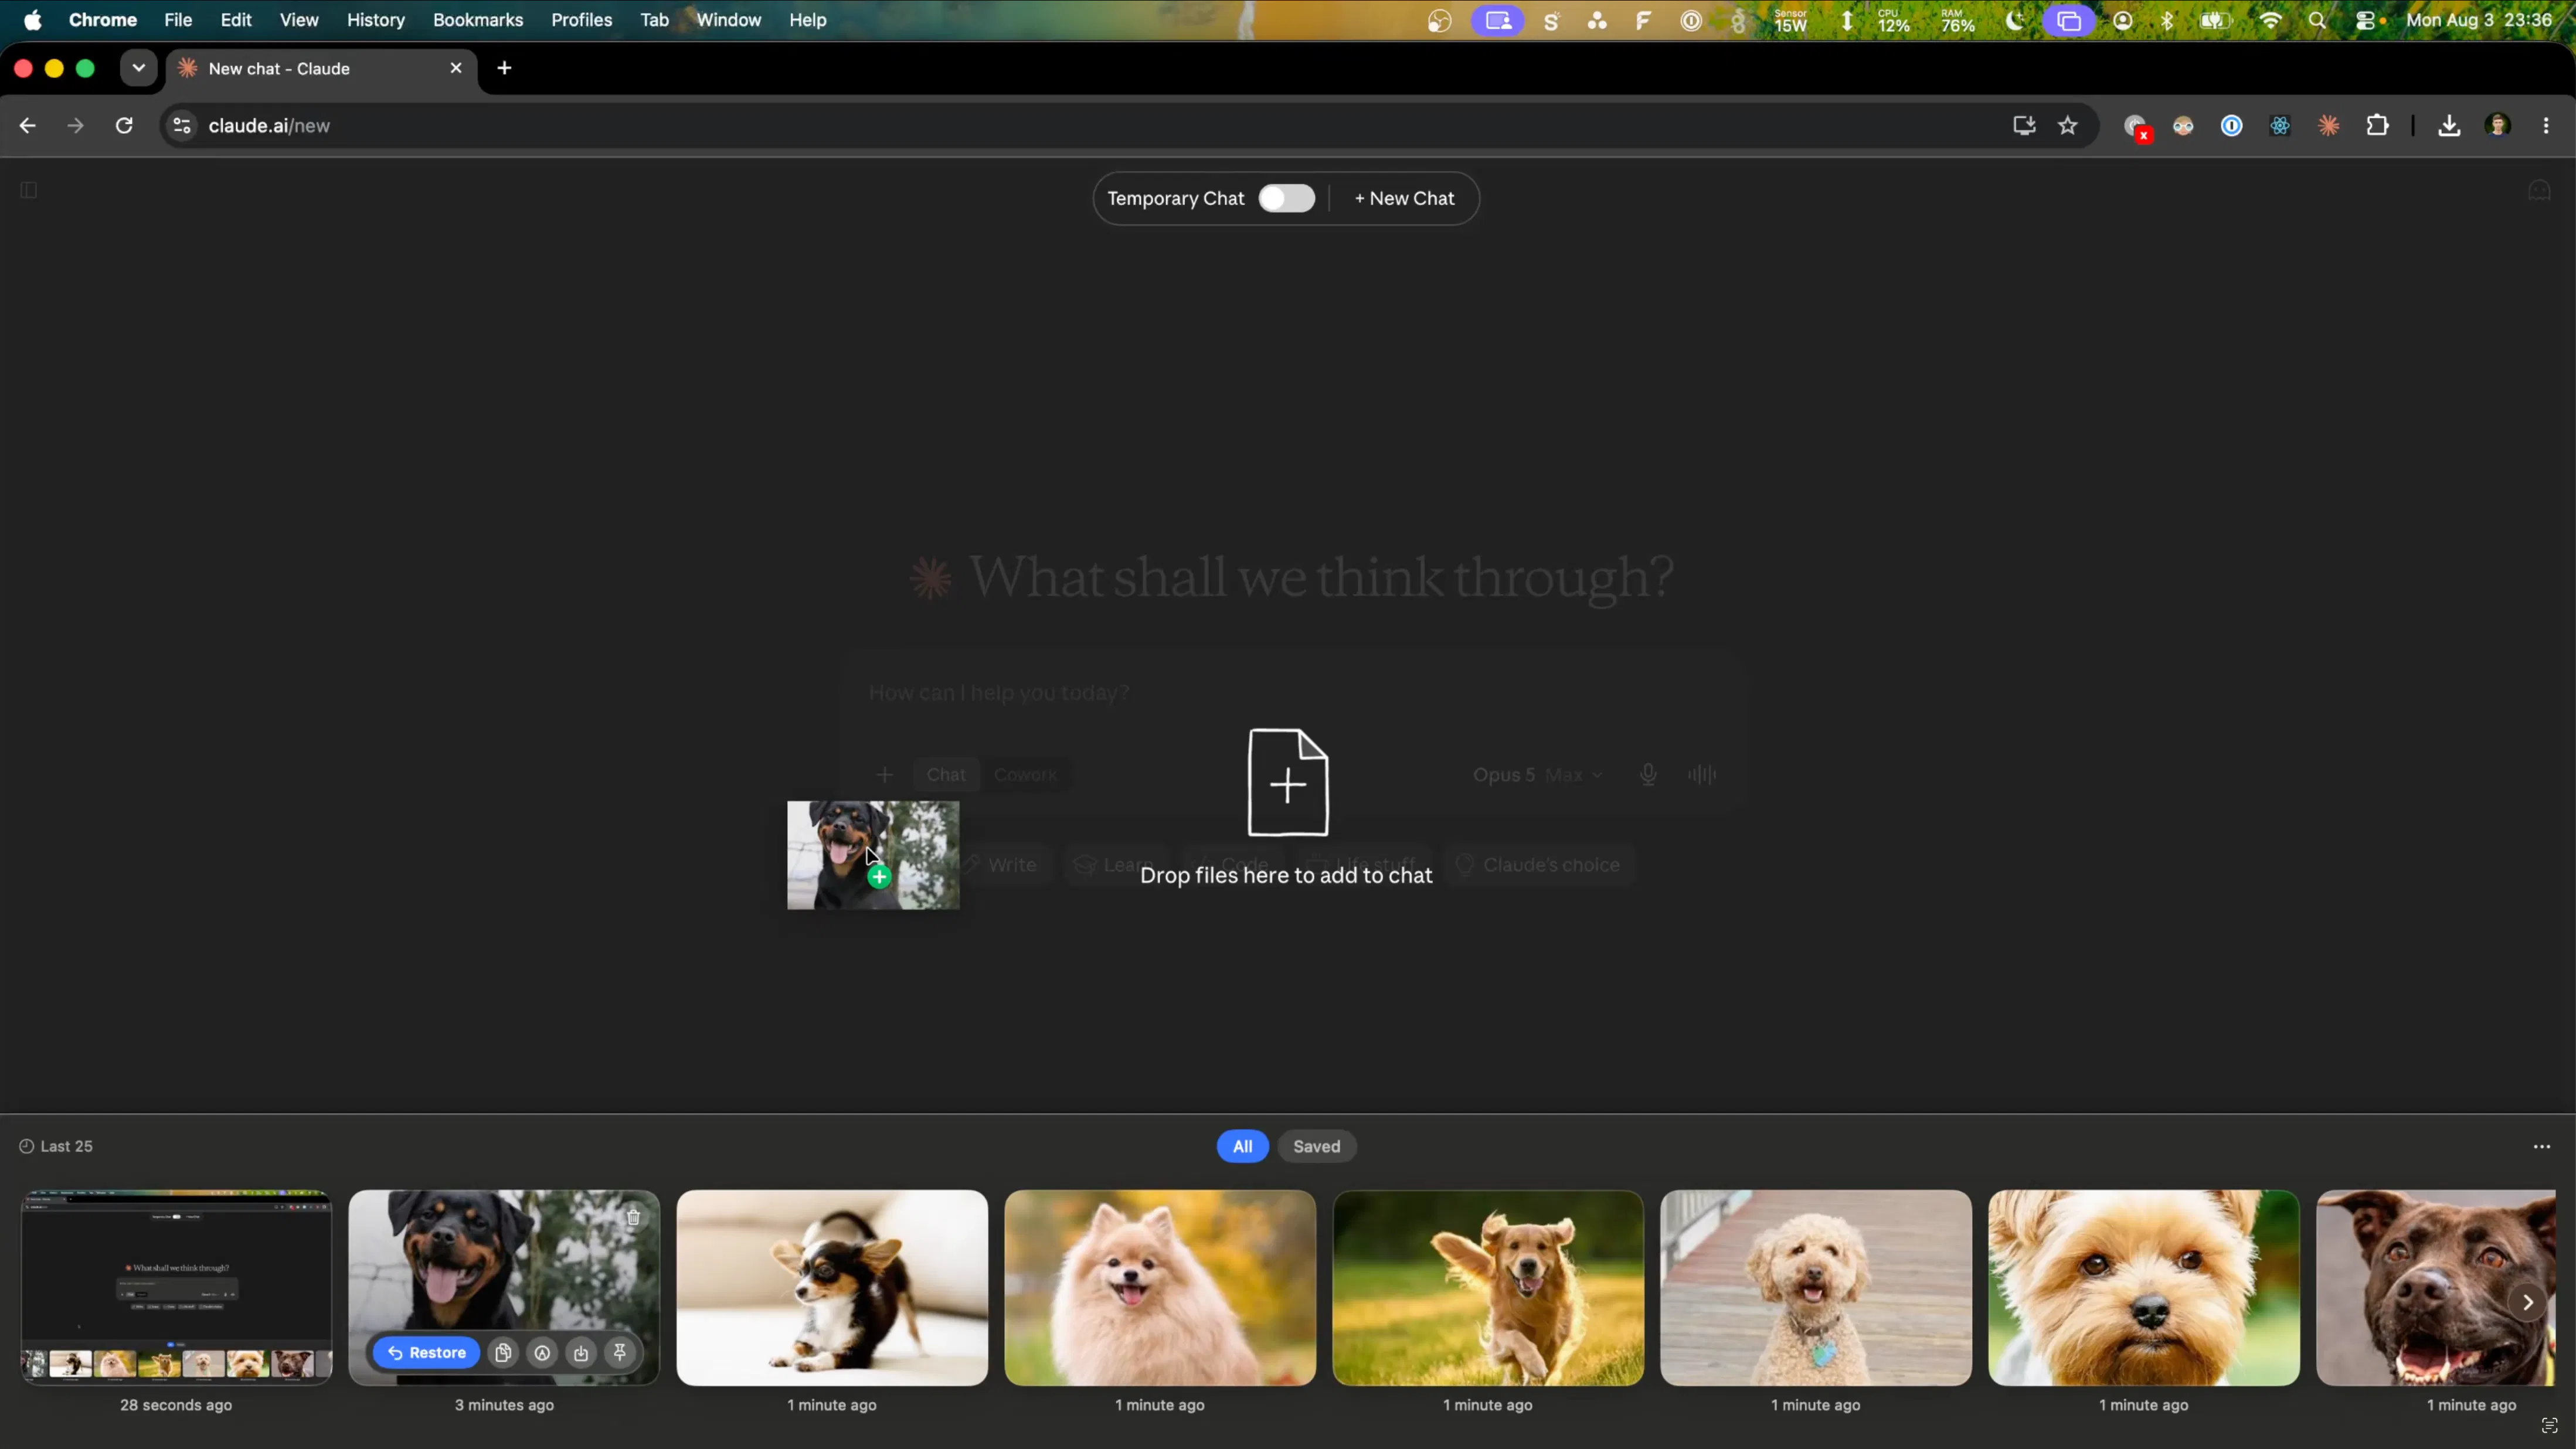Open the Chrome application menu

102,20
